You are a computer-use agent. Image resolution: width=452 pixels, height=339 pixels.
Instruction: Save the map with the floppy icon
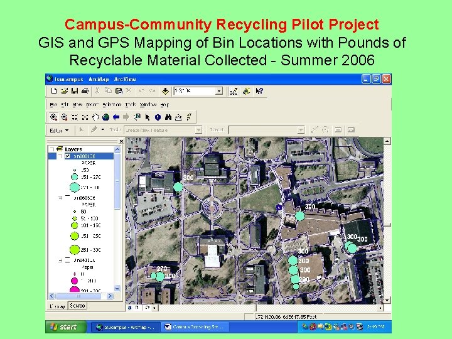[x=75, y=91]
